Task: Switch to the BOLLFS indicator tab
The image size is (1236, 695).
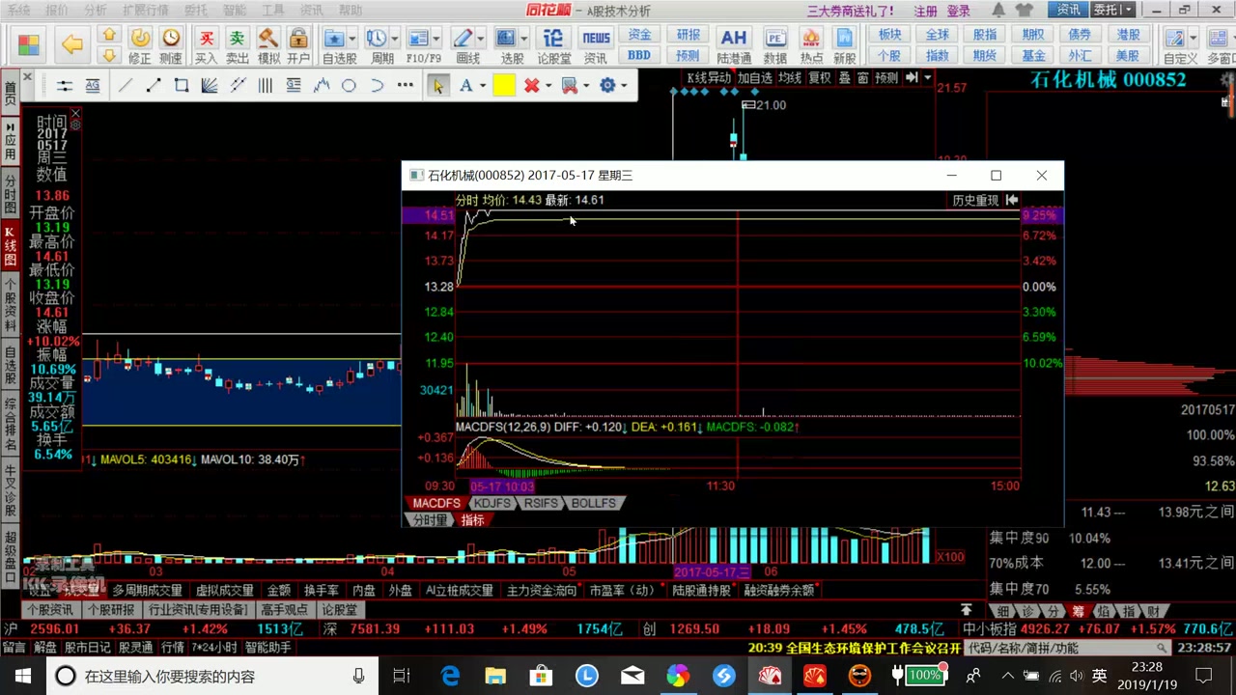Action: pyautogui.click(x=593, y=503)
